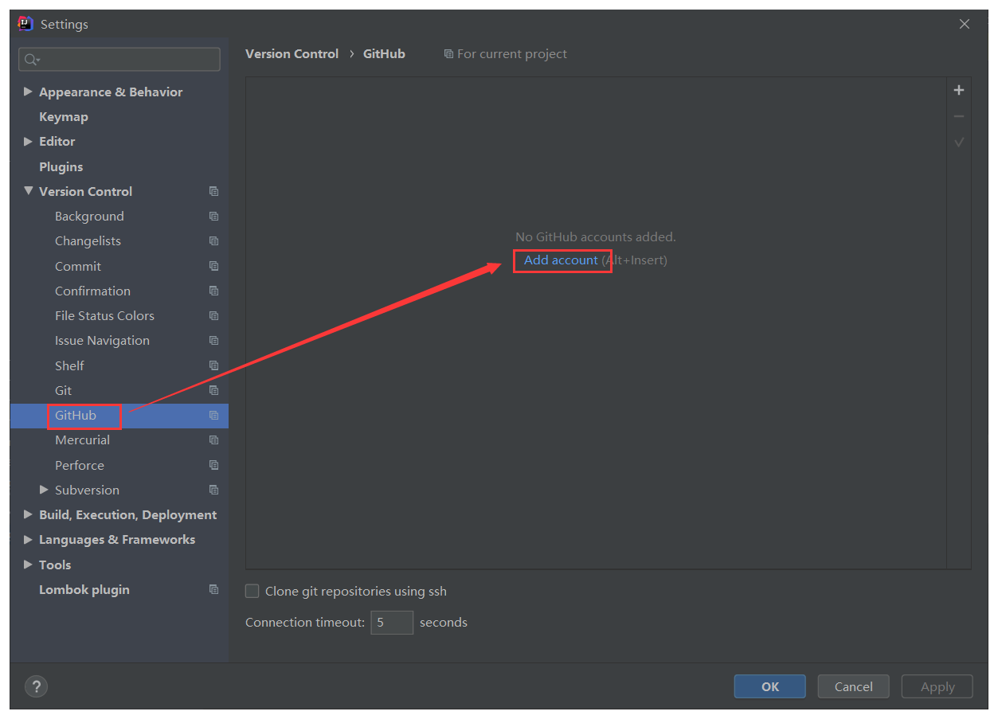Screen dimensions: 998x719
Task: Click the Connection timeout input field
Action: click(392, 622)
